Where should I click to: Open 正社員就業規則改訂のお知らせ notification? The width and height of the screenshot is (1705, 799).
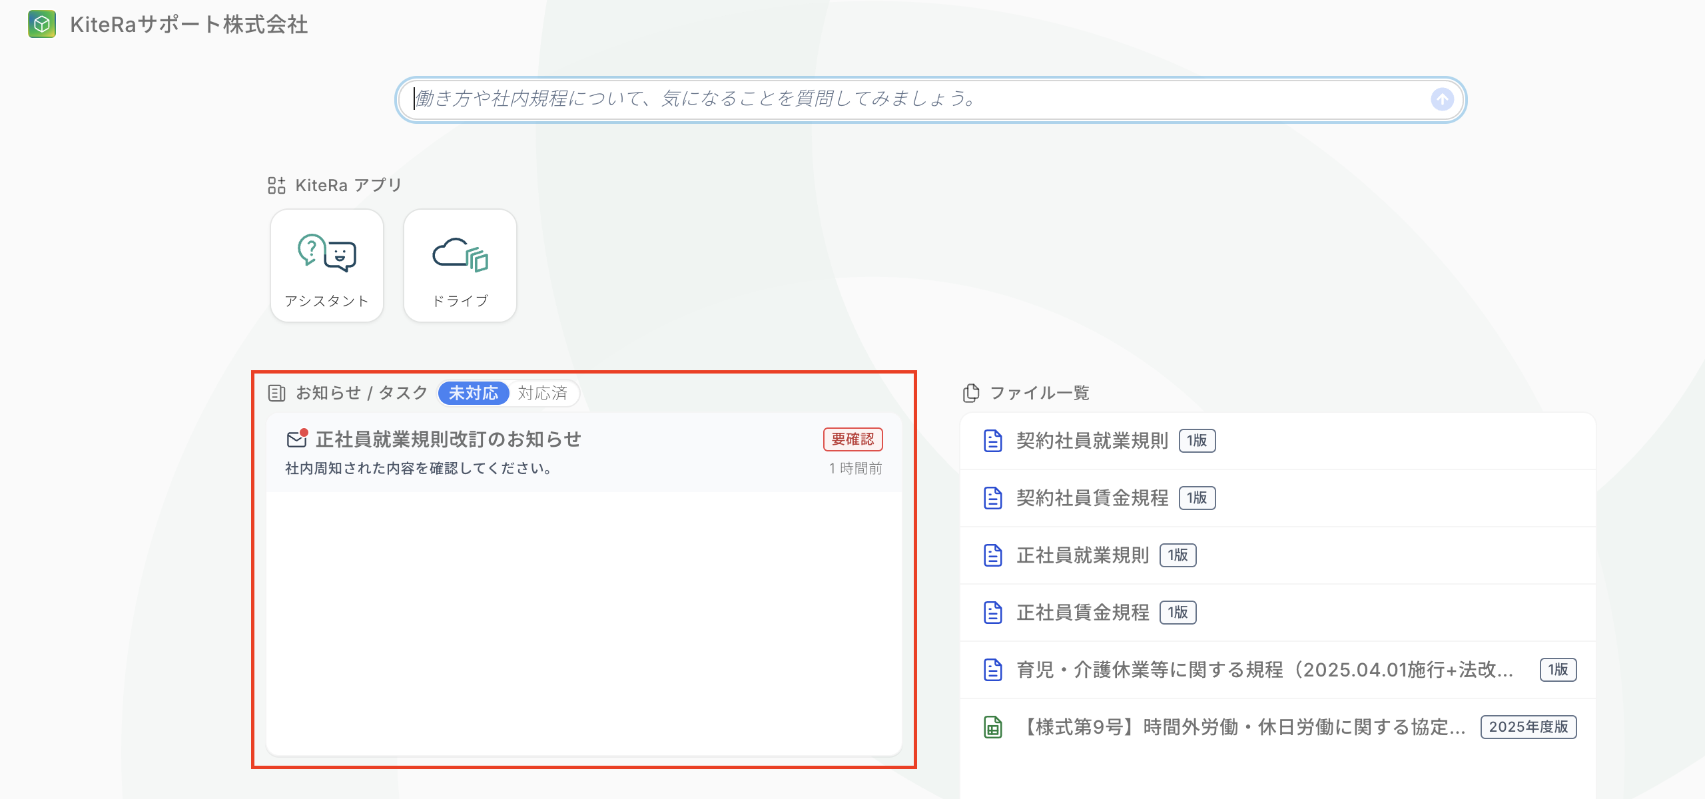click(448, 439)
